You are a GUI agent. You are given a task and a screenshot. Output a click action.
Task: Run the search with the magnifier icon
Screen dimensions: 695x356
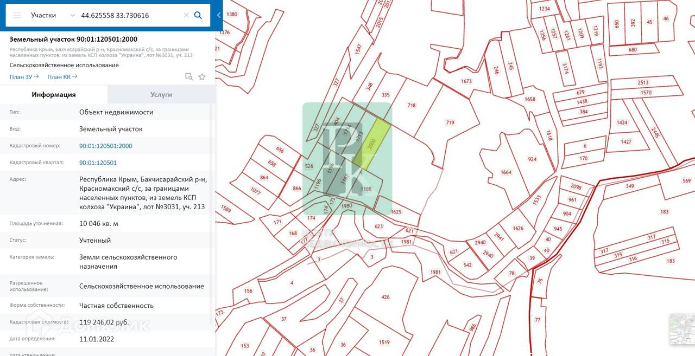(198, 15)
